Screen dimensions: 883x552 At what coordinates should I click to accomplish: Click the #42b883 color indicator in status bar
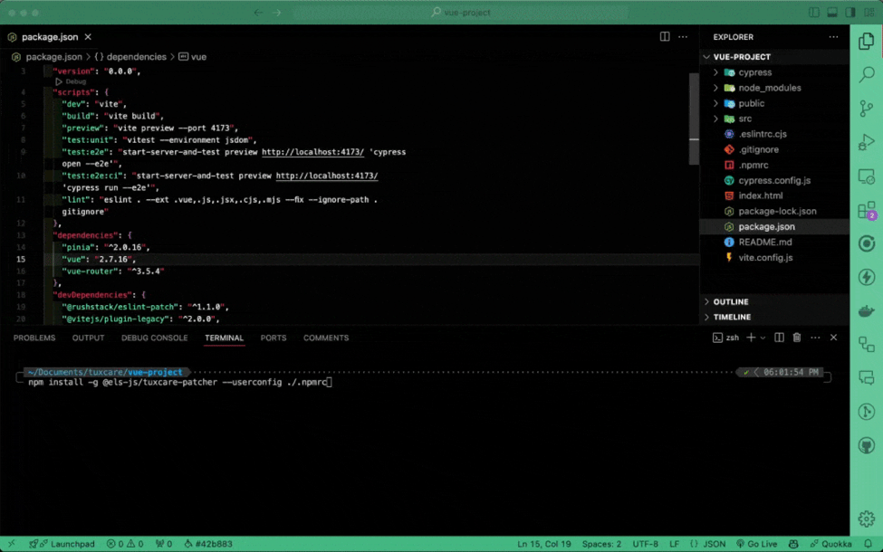(208, 544)
